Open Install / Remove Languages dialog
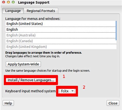Screen dimensions: 122x110 pyautogui.click(x=31, y=80)
